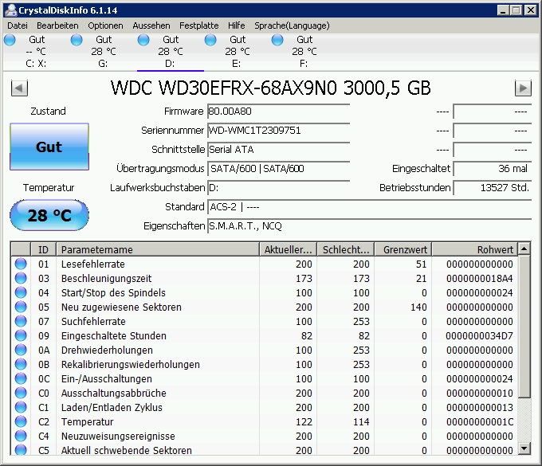
Task: Click status orb of Rekalibrierungswiederholungen row
Action: [x=21, y=364]
